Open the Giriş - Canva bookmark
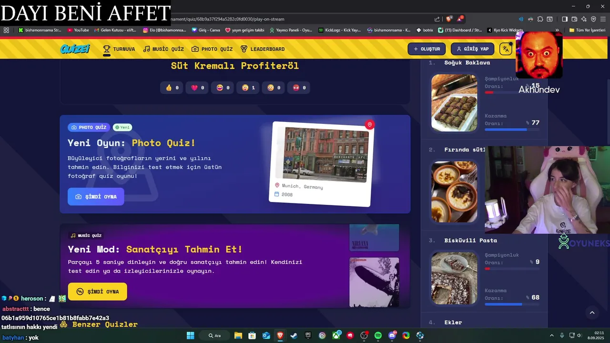This screenshot has height=343, width=610. tap(206, 30)
